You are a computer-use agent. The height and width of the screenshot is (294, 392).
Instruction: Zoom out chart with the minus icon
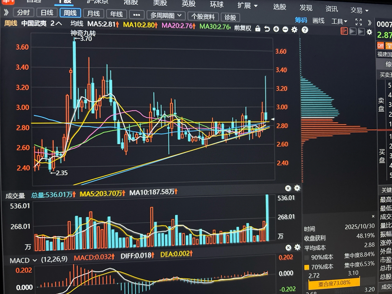(x=285, y=29)
